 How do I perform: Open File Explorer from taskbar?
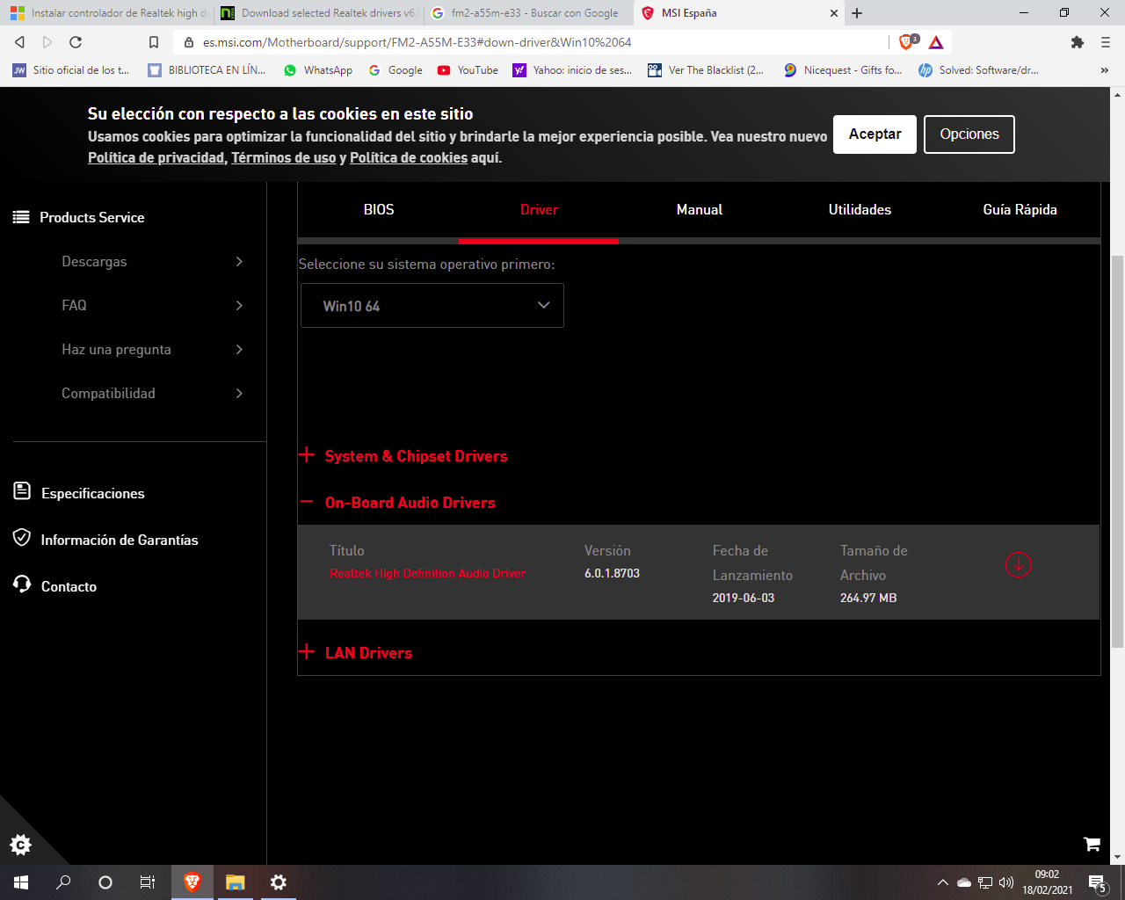pos(235,882)
